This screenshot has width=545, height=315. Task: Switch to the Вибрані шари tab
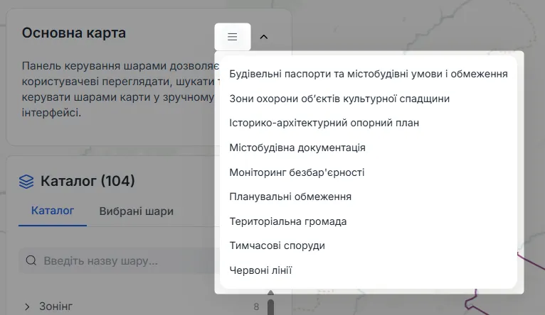[137, 211]
